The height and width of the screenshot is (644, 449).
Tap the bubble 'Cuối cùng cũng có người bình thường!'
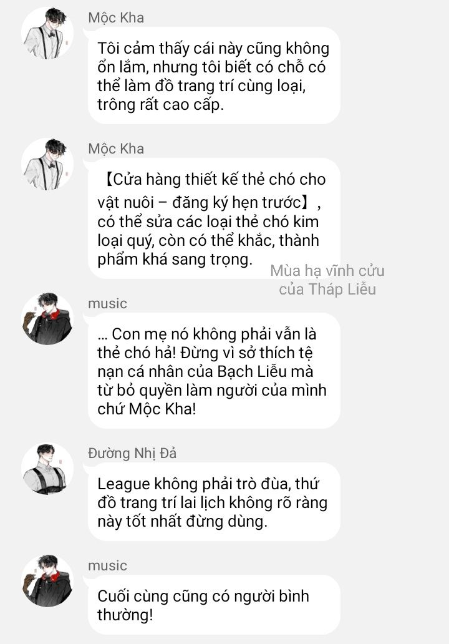click(214, 605)
